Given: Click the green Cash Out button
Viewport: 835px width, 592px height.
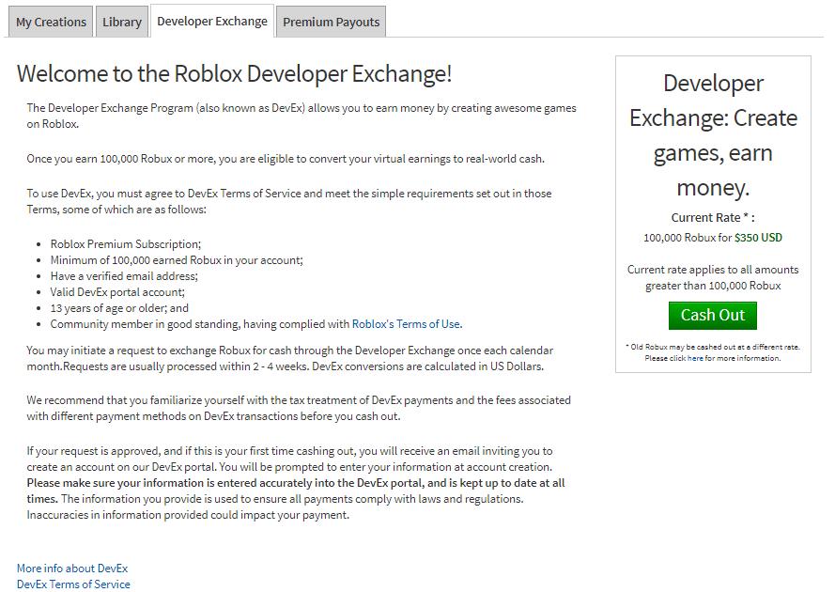Looking at the screenshot, I should point(713,316).
